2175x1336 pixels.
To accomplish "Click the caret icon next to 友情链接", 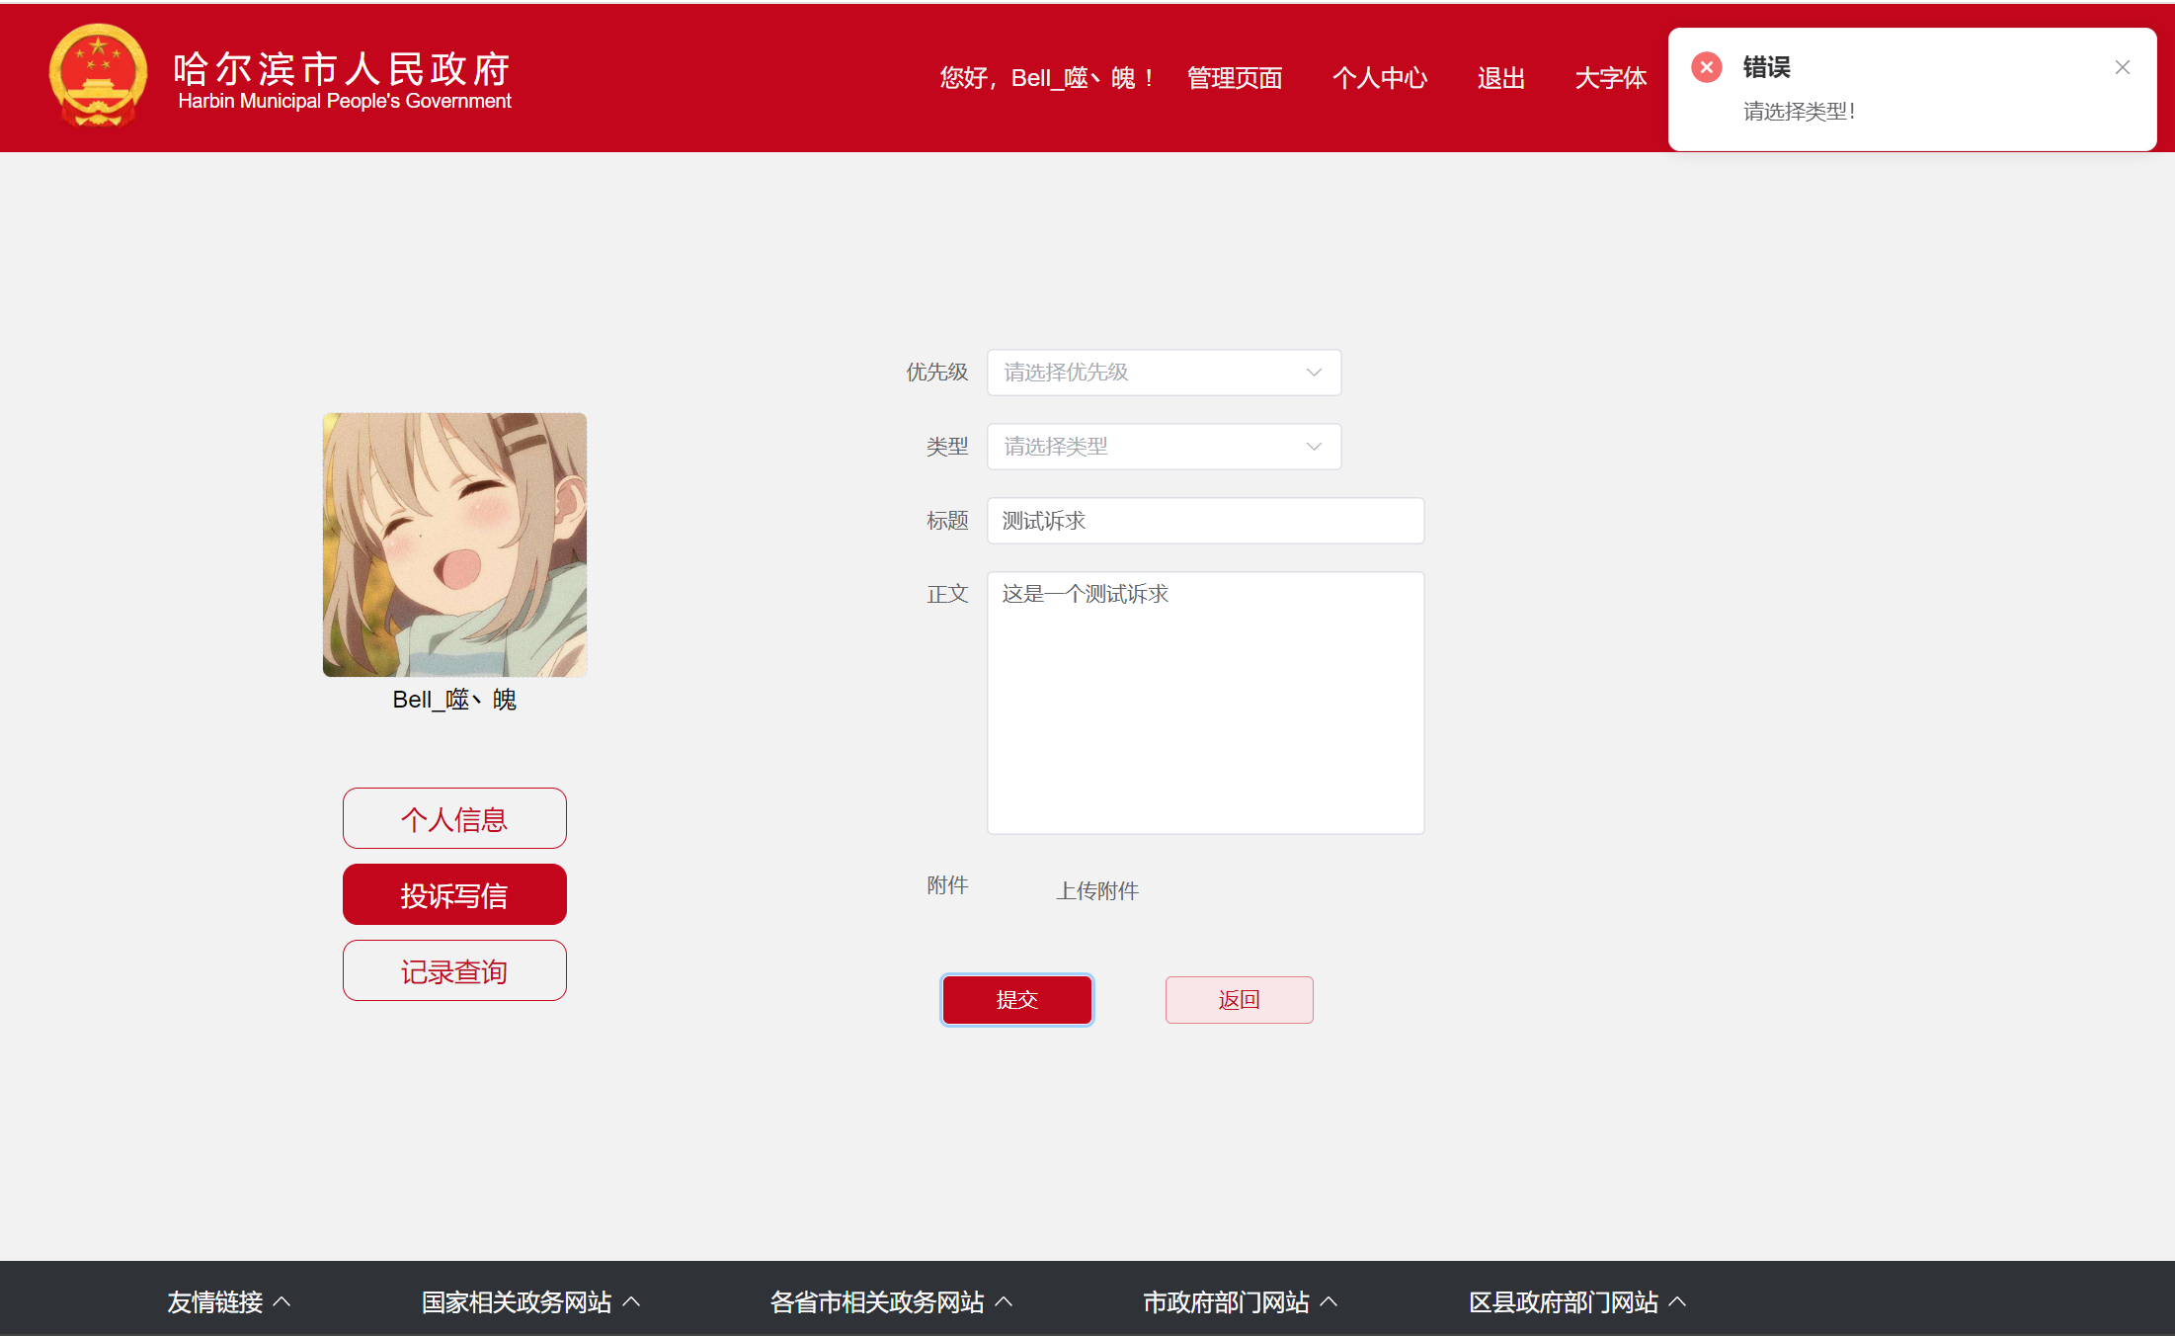I will 282,1301.
